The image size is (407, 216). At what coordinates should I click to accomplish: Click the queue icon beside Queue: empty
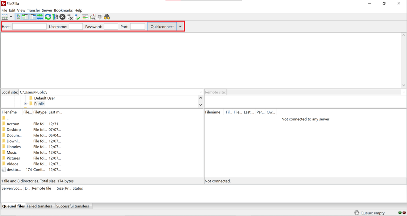(x=357, y=213)
